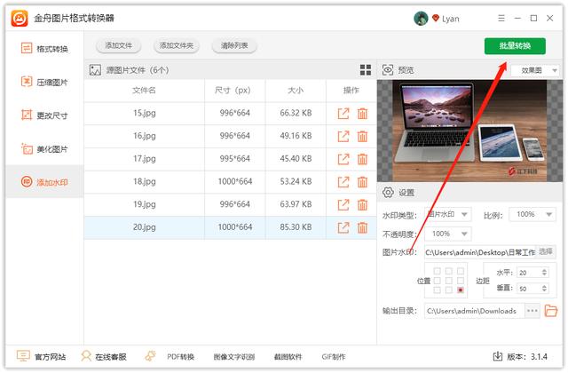This screenshot has height=373, width=568.
Task: Select bottom-left watermark position box
Action: coord(438,290)
